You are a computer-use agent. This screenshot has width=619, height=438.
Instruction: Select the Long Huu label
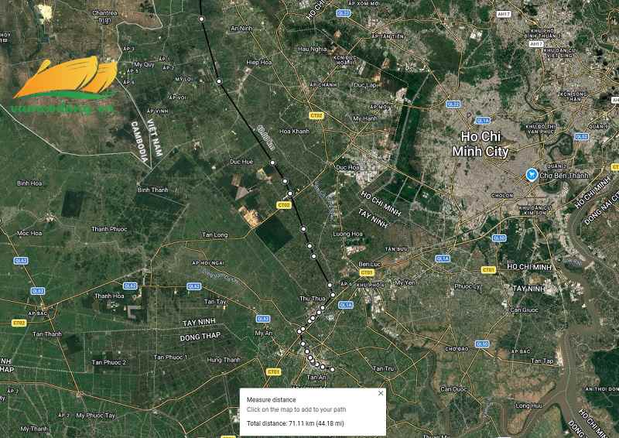point(528,405)
